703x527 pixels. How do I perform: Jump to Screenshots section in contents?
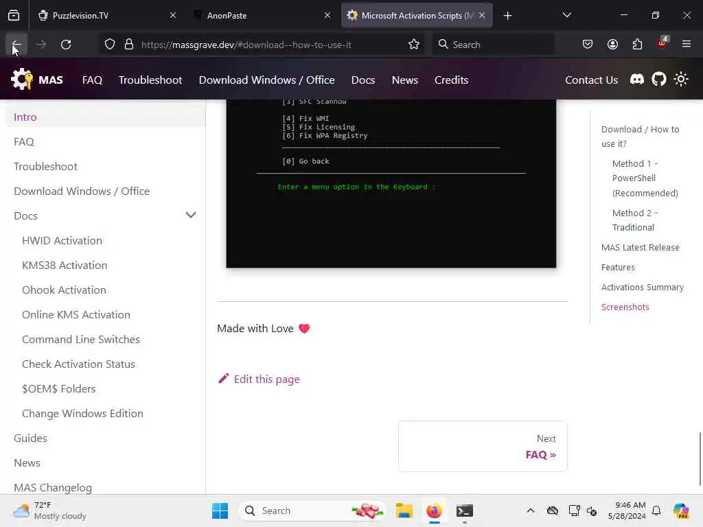point(625,307)
